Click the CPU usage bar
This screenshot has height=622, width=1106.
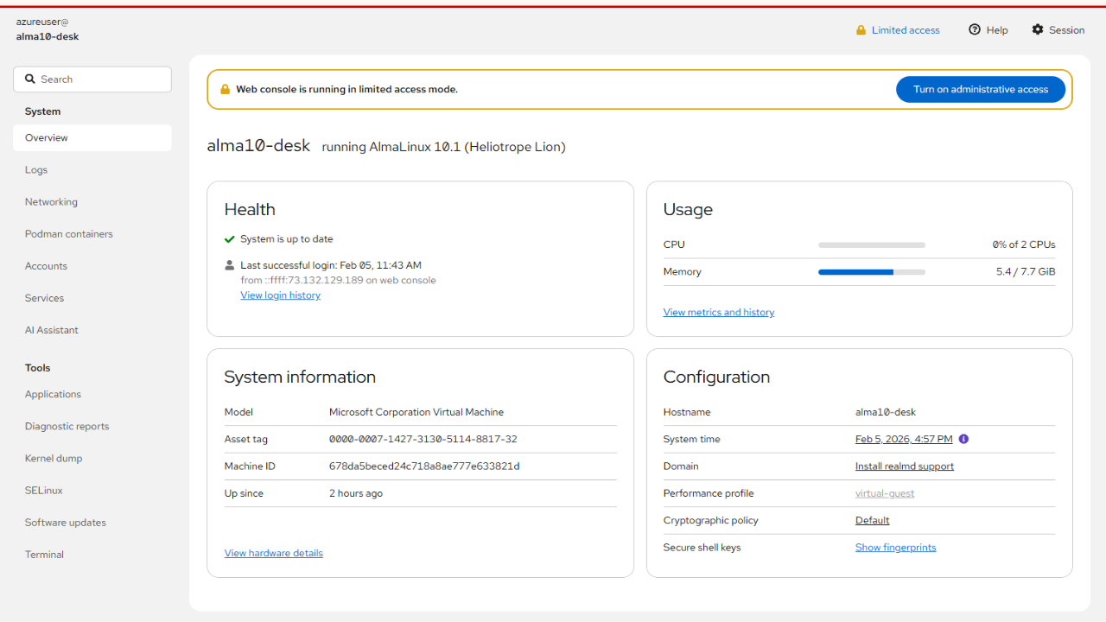tap(872, 244)
